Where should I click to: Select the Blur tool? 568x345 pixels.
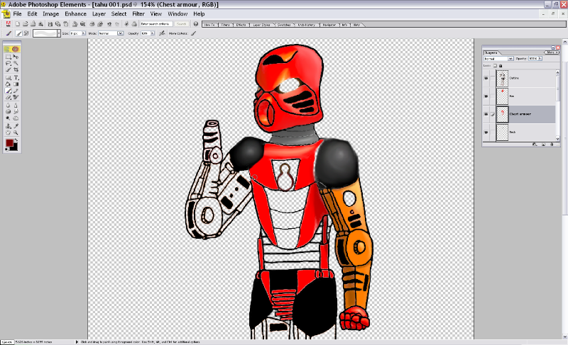coord(8,105)
